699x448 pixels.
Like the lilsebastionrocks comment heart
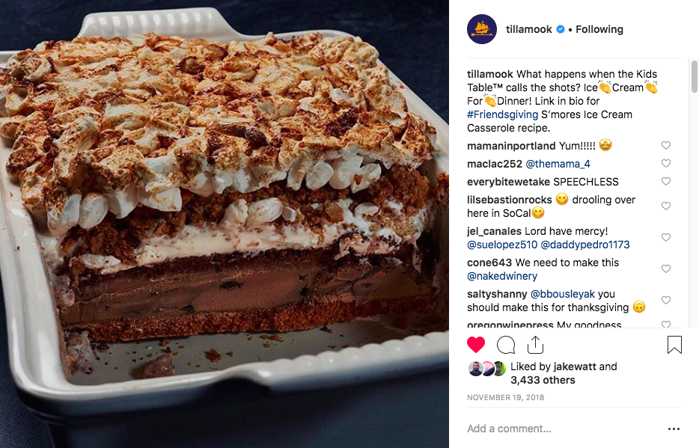[x=666, y=206]
